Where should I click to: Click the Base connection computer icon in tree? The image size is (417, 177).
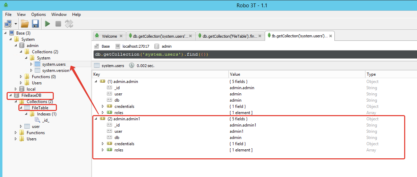click(11, 33)
